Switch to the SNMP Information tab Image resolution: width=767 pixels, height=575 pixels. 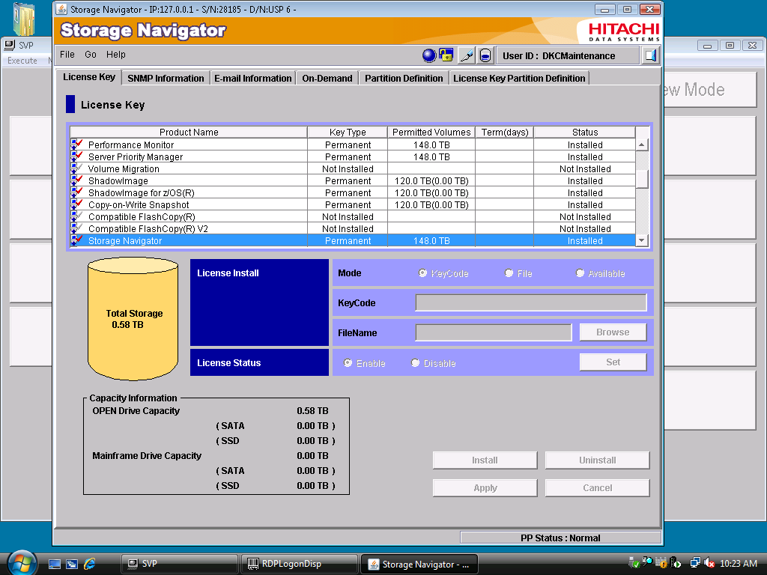pyautogui.click(x=166, y=78)
